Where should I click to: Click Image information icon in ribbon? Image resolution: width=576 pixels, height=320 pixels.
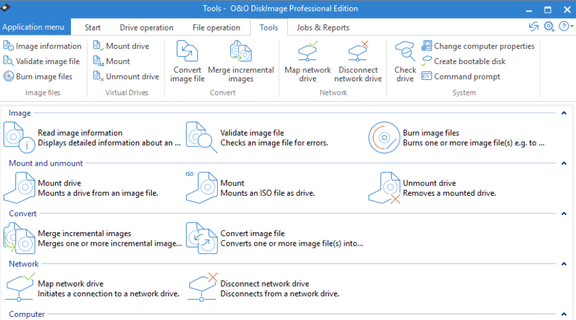[8, 46]
